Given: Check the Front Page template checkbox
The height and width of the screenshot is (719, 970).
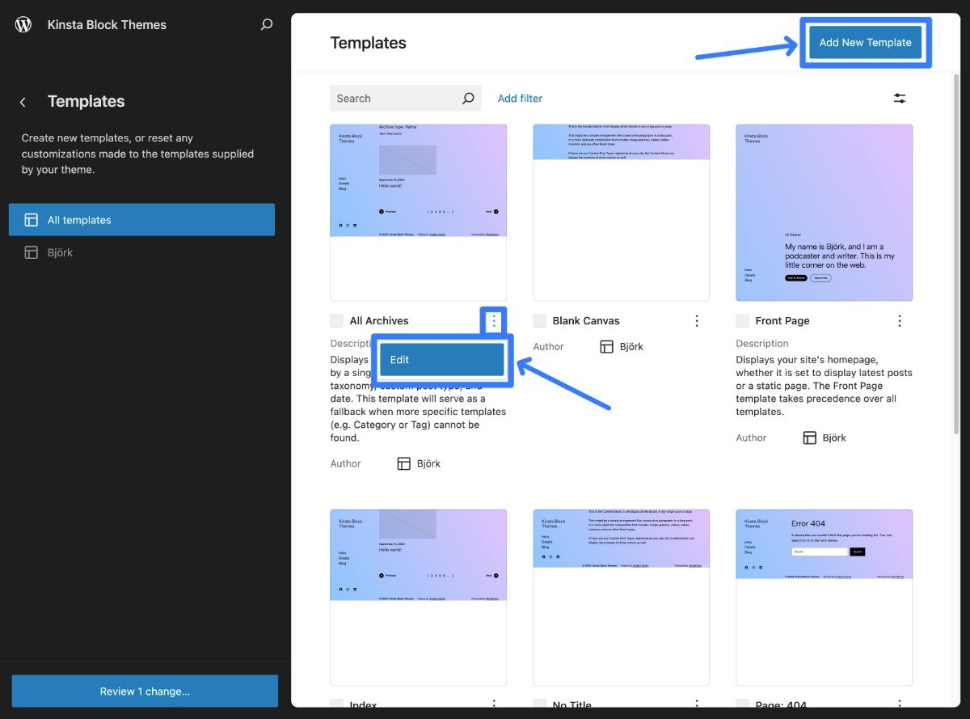Looking at the screenshot, I should pos(743,321).
